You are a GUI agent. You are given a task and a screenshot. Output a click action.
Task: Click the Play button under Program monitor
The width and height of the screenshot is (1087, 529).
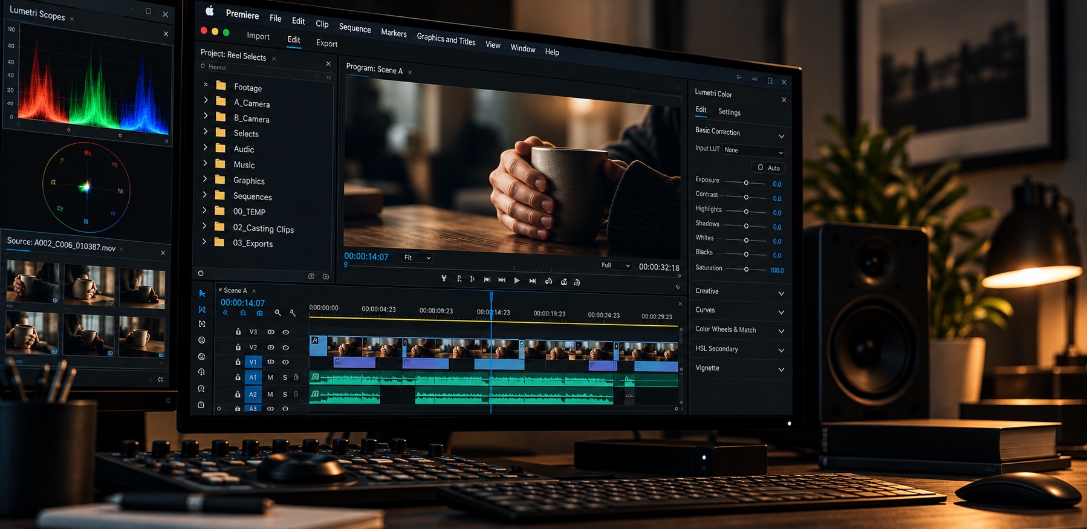coord(517,281)
